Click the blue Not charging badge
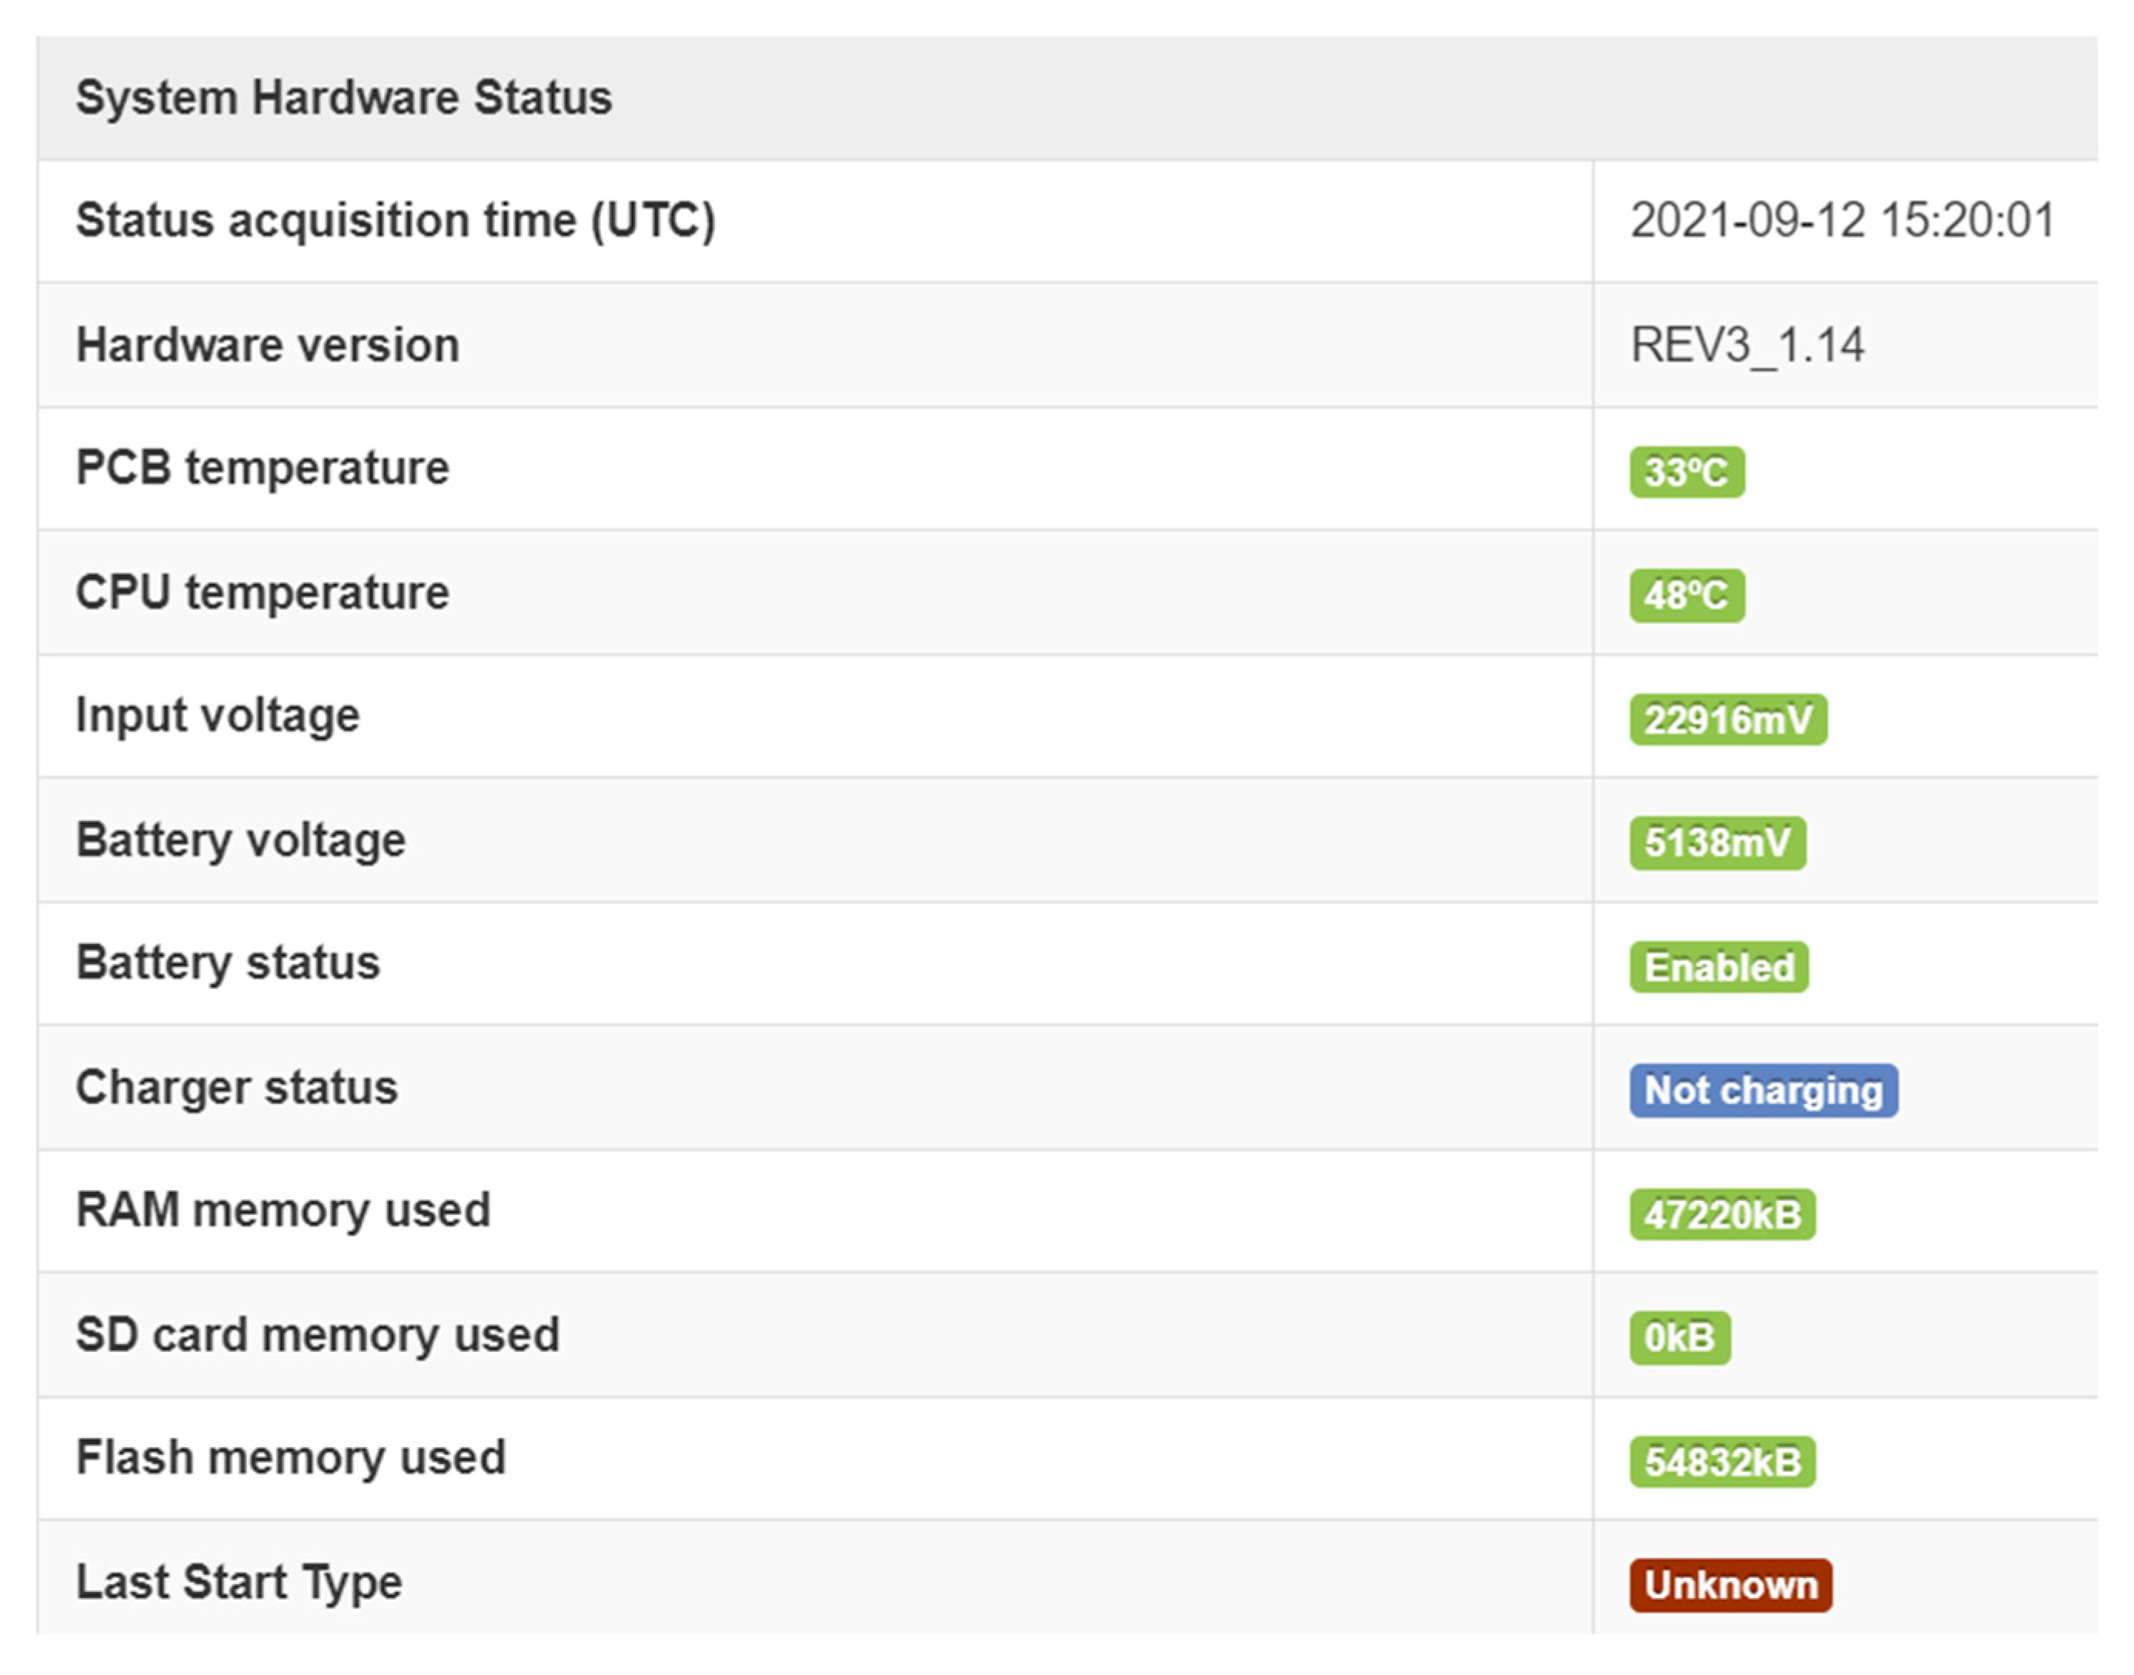2134x1675 pixels. coord(1762,1090)
